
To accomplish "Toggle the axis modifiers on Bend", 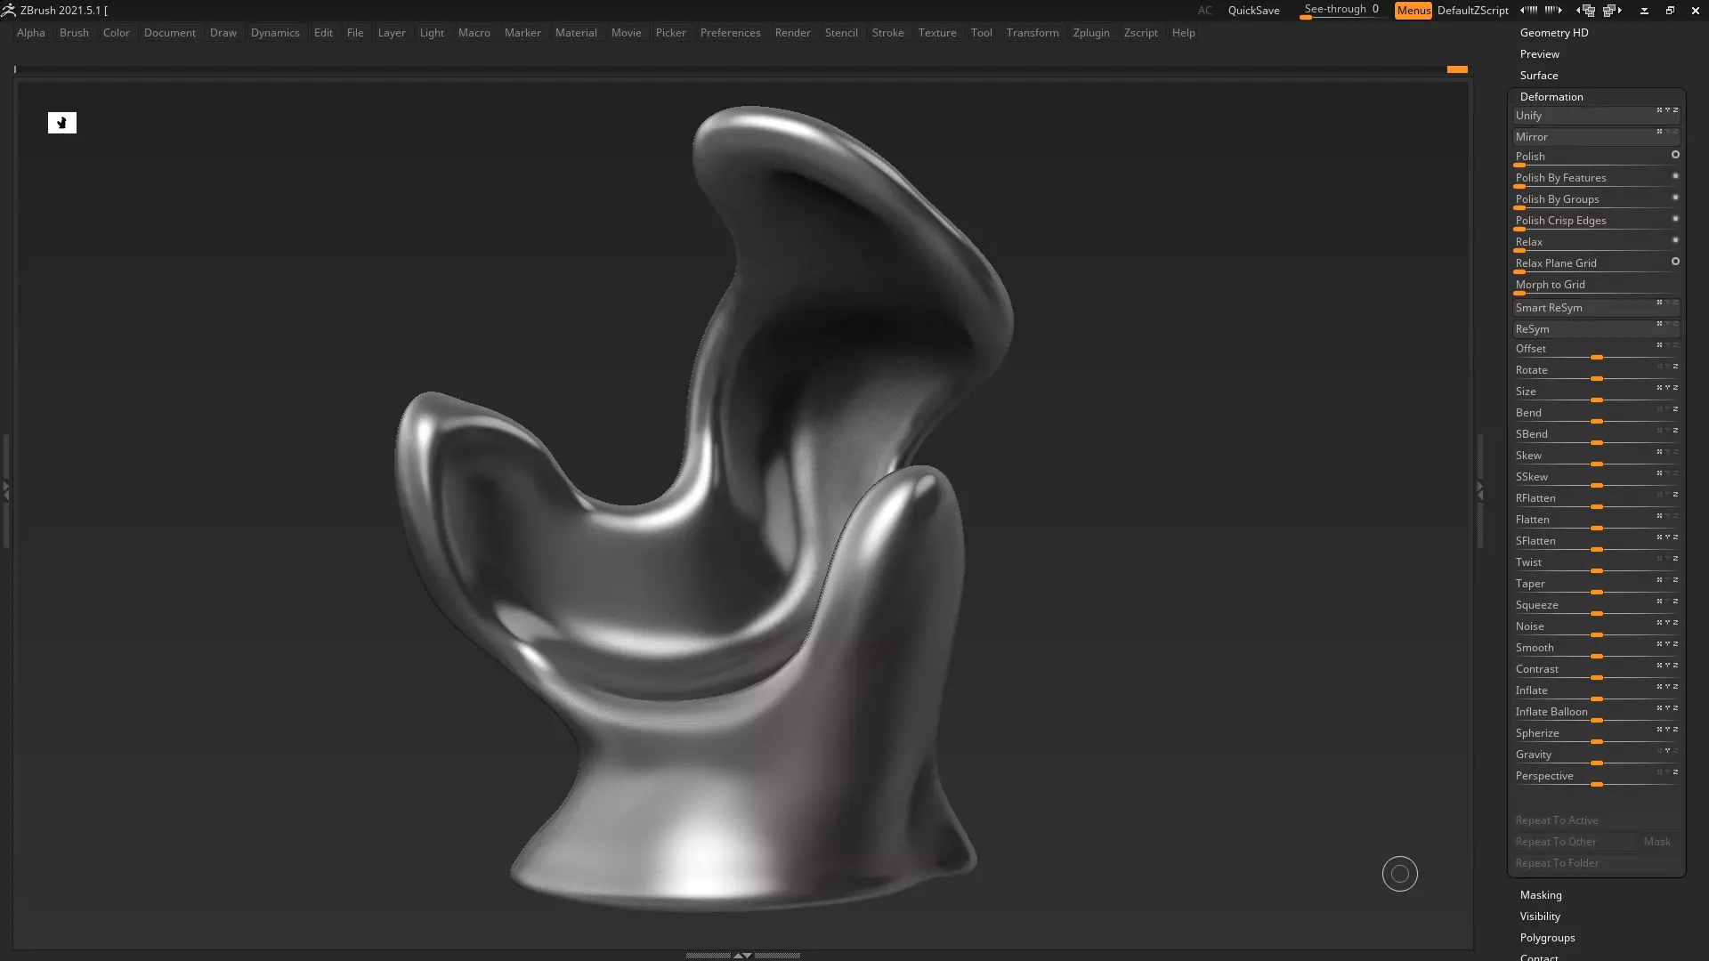I will tap(1667, 409).
